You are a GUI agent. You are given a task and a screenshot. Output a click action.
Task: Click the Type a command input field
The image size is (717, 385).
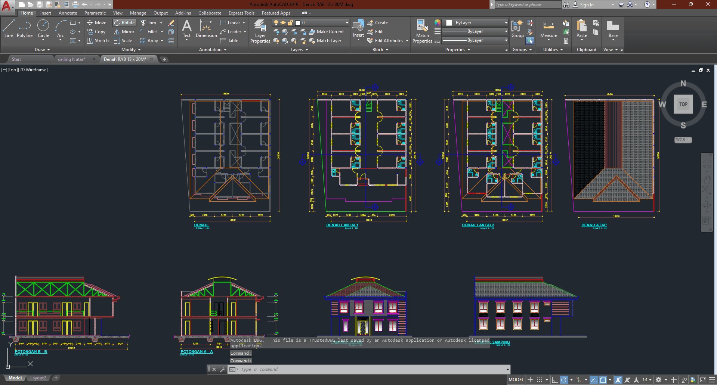tap(373, 369)
